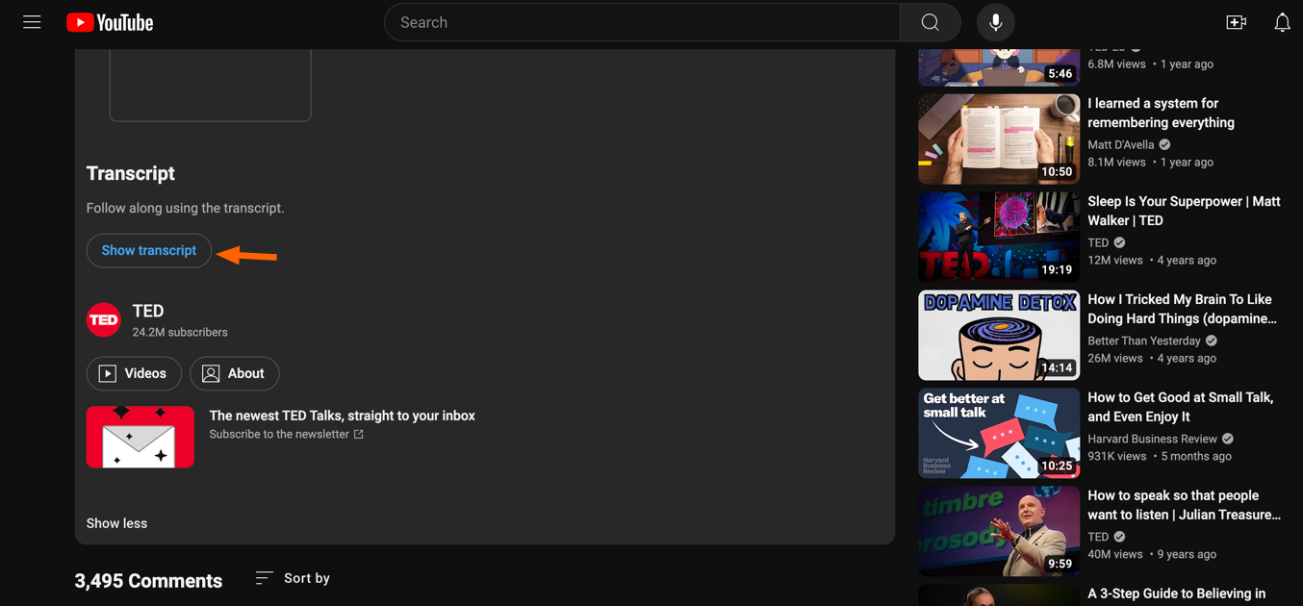Screen dimensions: 1303x606
Task: Open the notifications bell
Action: tap(1282, 22)
